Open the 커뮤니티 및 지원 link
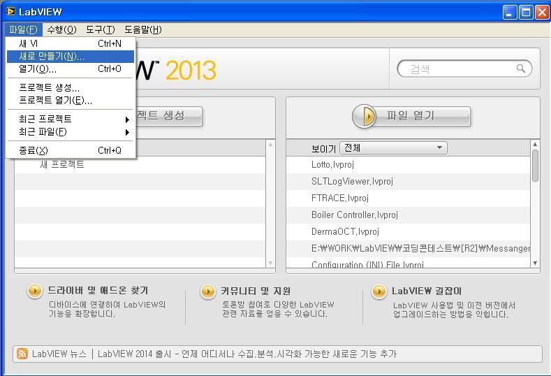The image size is (551, 376). tap(256, 291)
